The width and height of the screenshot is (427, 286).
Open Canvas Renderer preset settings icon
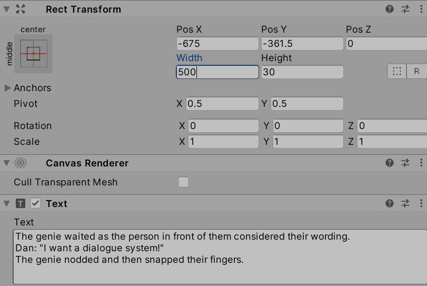click(405, 163)
